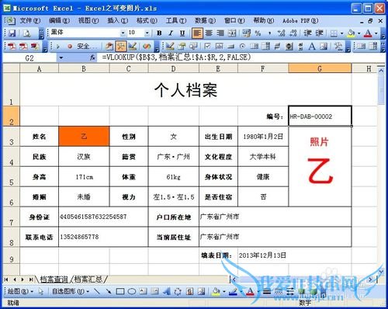The height and width of the screenshot is (309, 388).
Task: Click the insert function fx button
Action: (x=92, y=57)
